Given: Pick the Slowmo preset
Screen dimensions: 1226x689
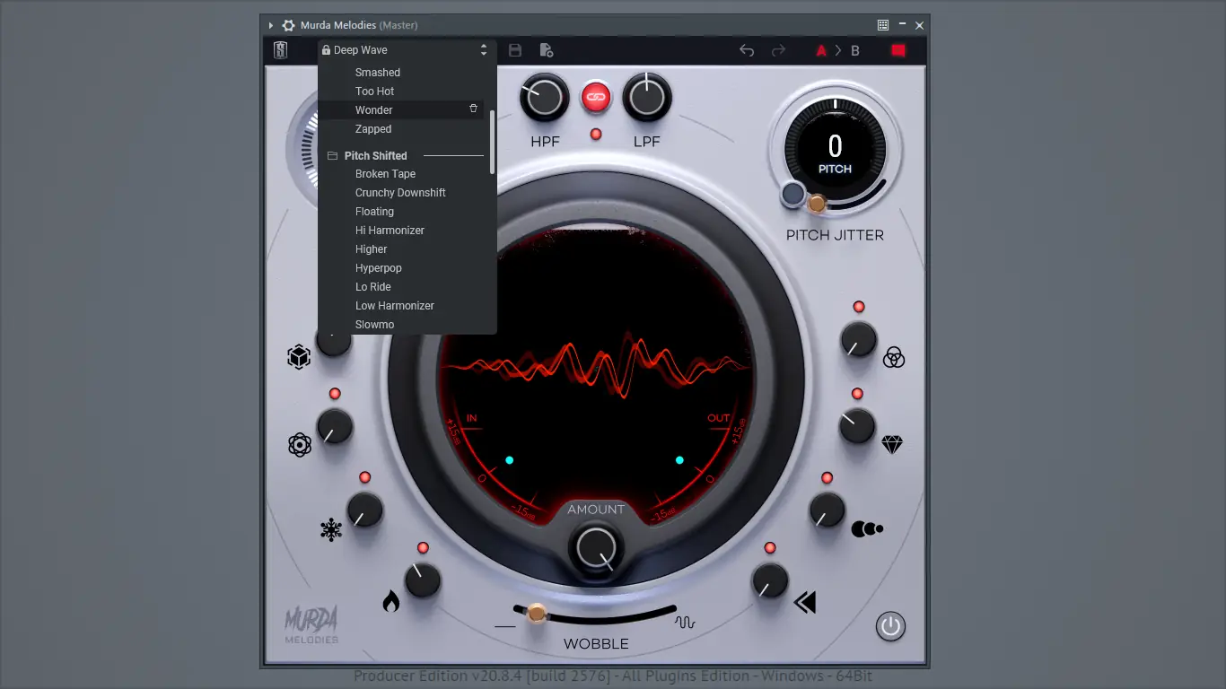Looking at the screenshot, I should pyautogui.click(x=374, y=325).
